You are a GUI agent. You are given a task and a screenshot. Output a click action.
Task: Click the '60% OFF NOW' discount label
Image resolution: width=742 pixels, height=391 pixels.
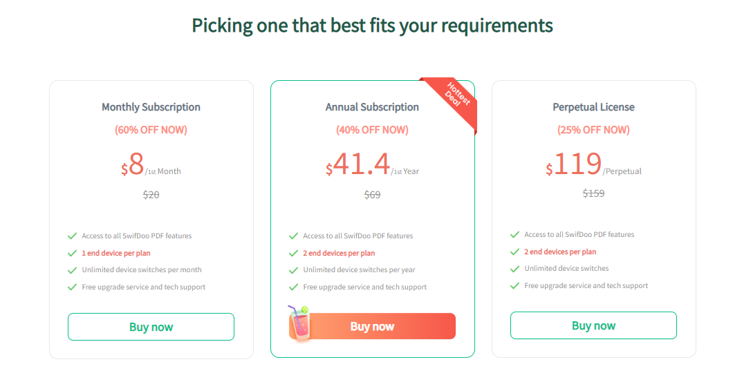point(151,130)
